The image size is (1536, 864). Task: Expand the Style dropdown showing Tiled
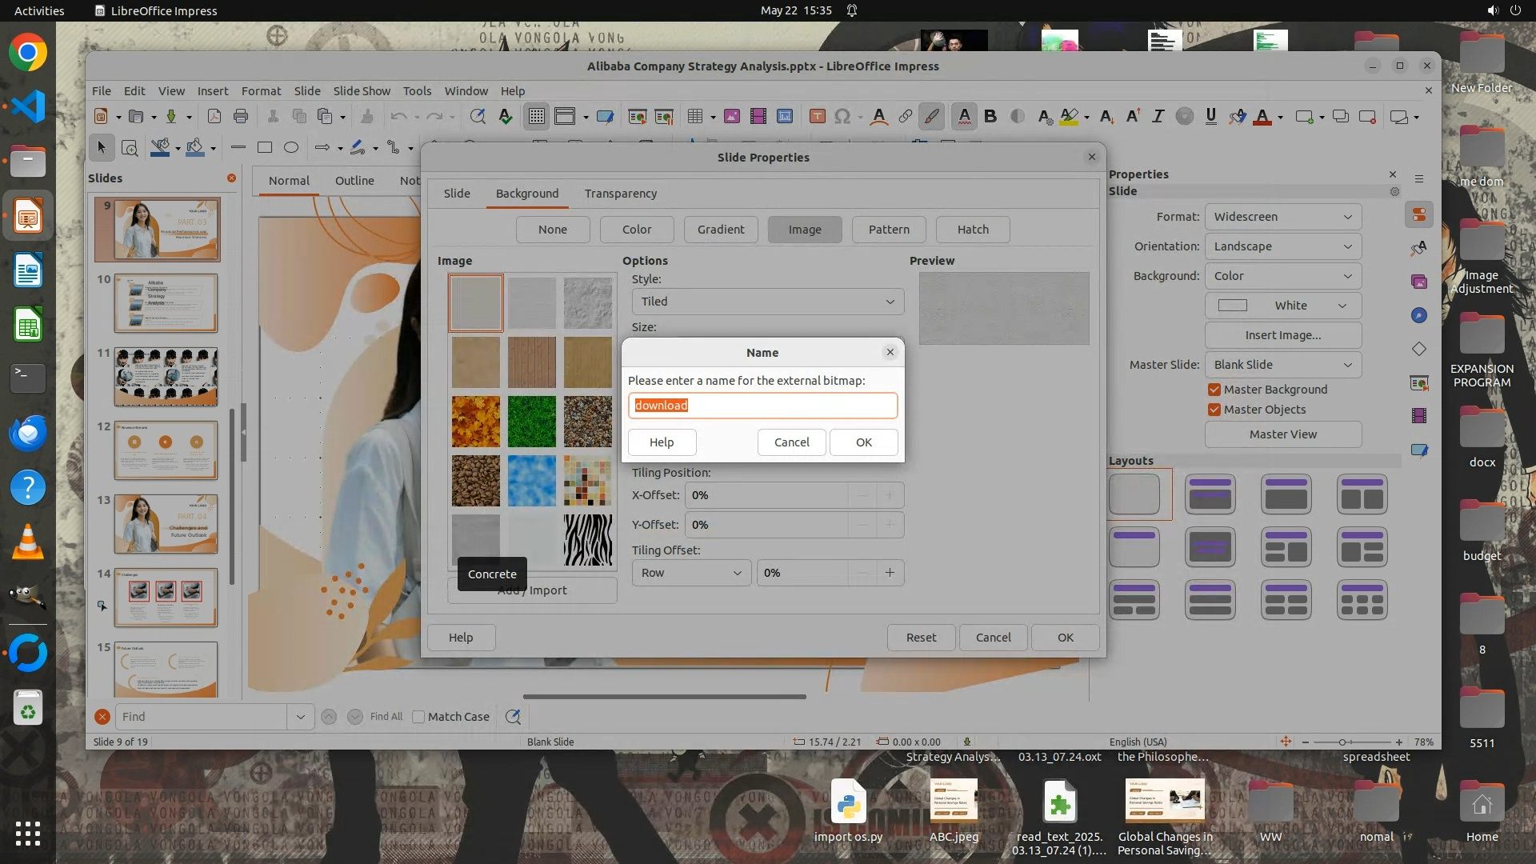(x=767, y=302)
